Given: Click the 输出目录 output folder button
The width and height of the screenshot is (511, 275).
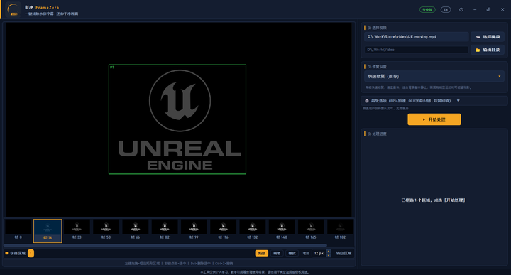Looking at the screenshot, I should coord(488,50).
